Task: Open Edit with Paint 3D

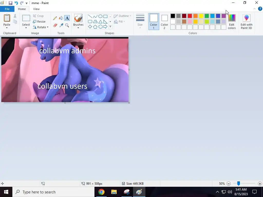Action: [x=246, y=22]
